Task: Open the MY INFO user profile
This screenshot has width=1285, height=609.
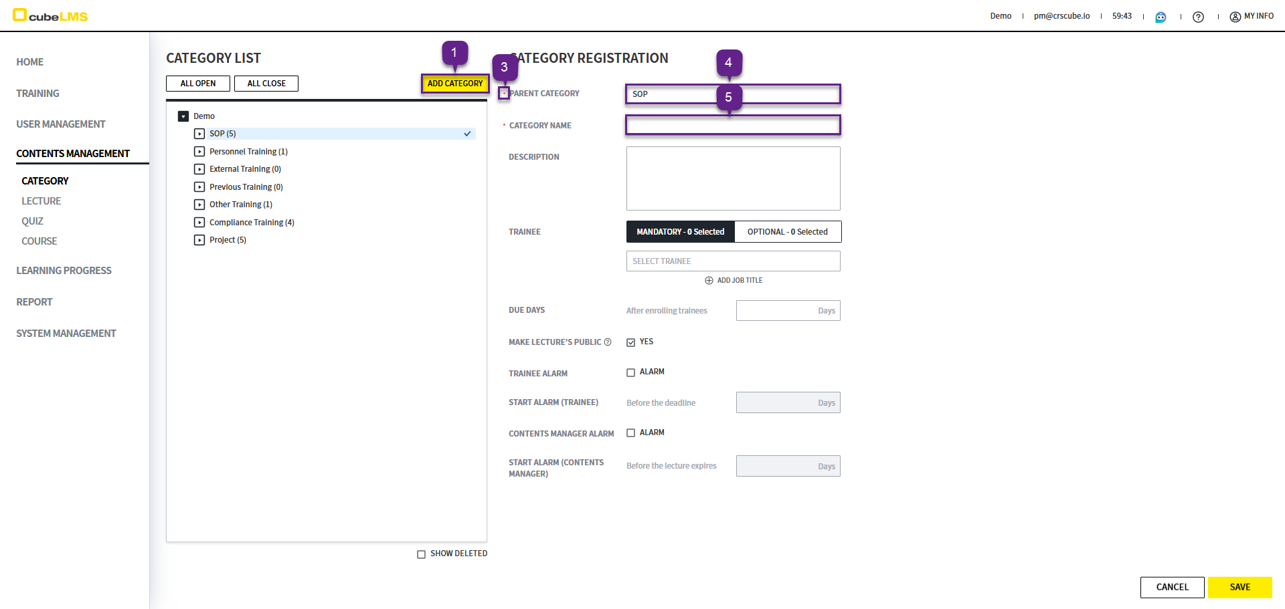Action: [x=1252, y=16]
